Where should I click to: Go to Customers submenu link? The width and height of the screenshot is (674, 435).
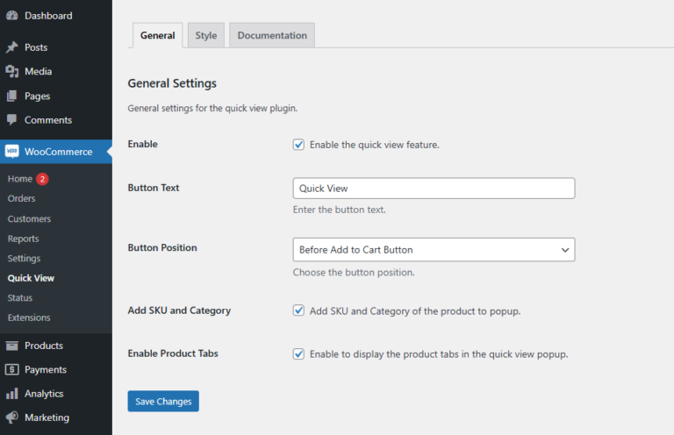pos(29,218)
